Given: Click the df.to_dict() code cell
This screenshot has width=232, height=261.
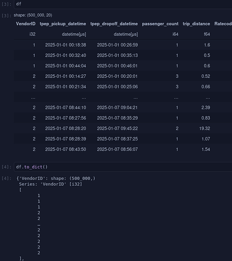Looking at the screenshot, I should click(x=123, y=167).
